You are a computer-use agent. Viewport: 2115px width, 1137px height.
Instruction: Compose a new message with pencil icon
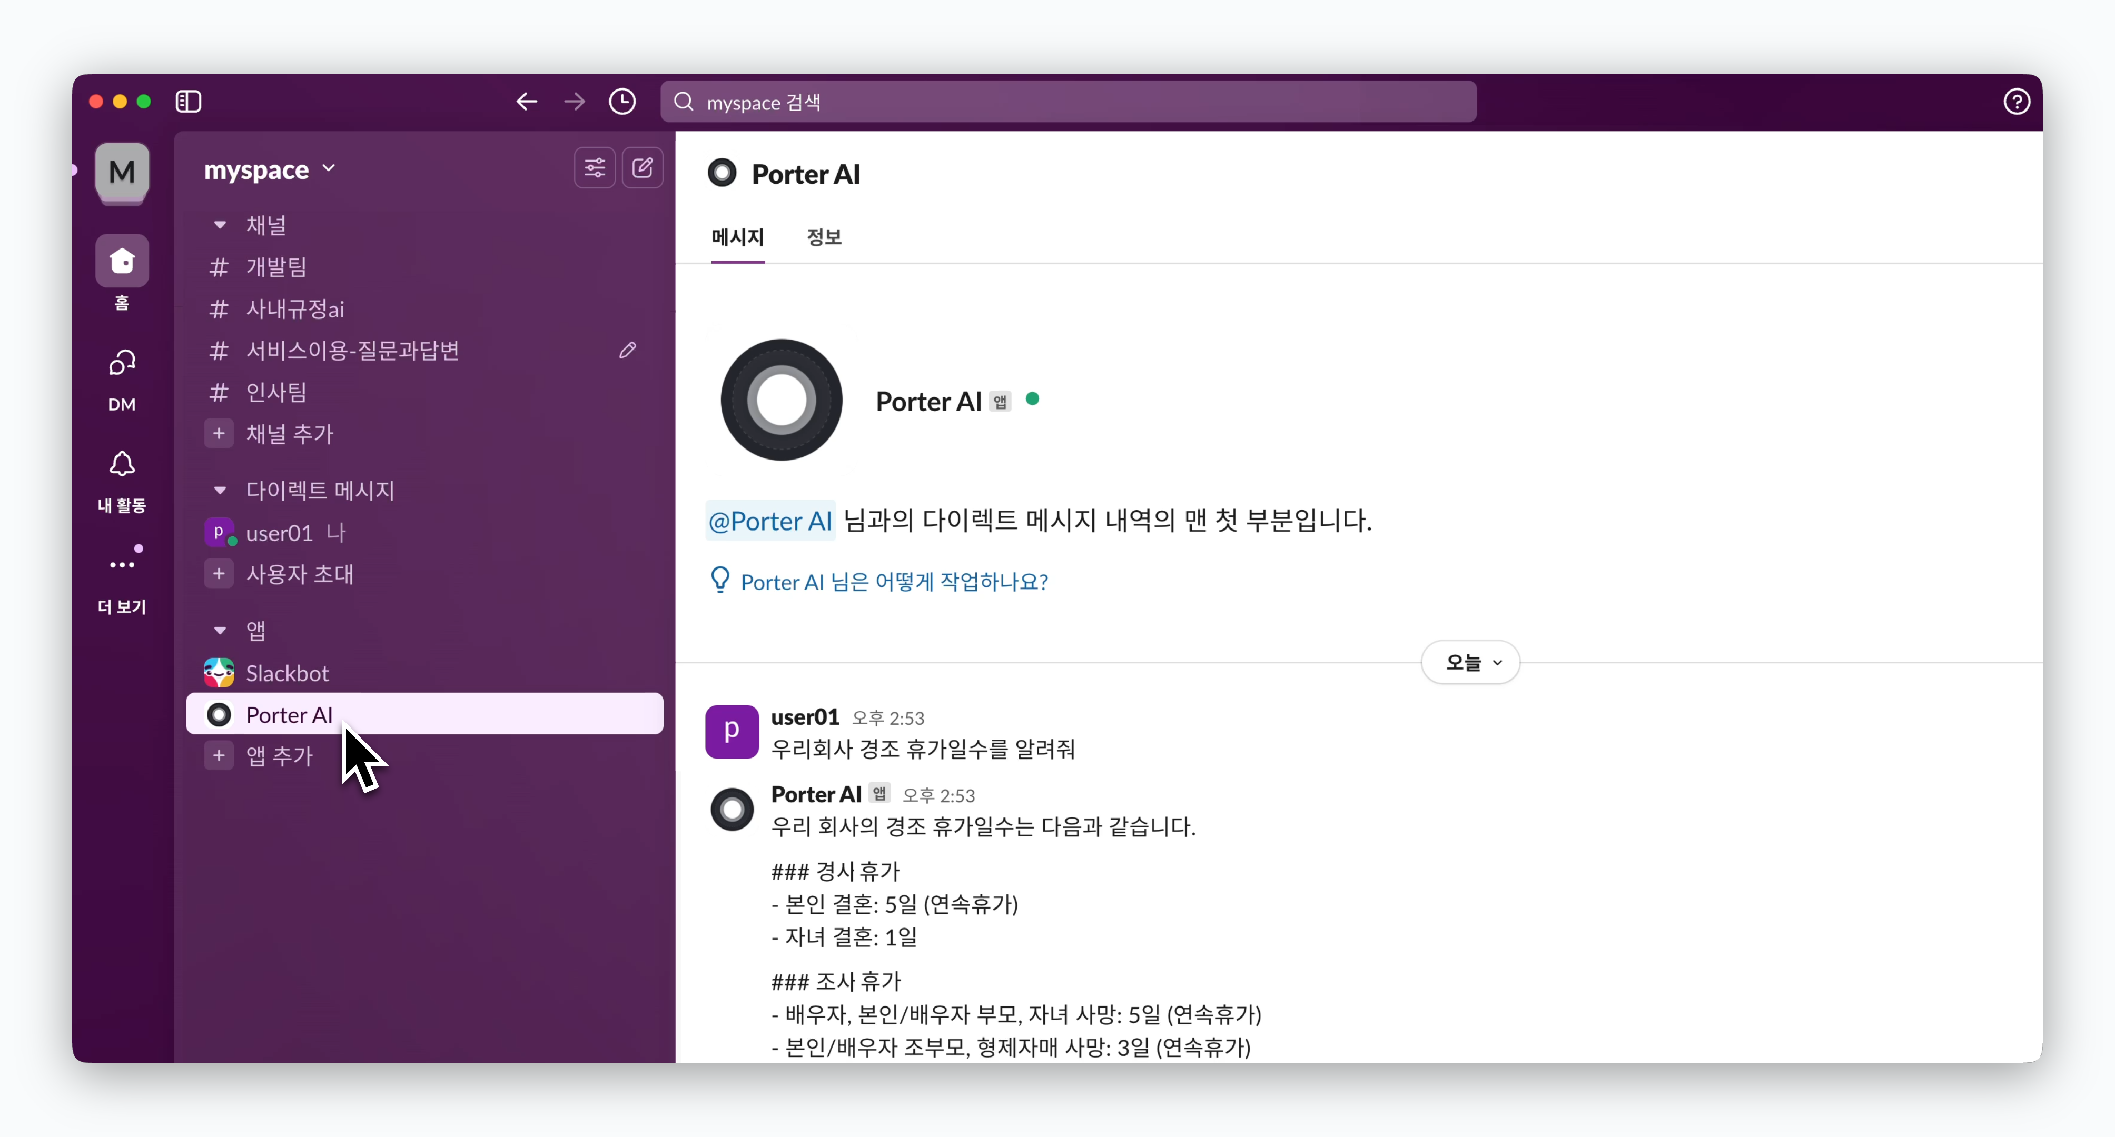coord(642,168)
